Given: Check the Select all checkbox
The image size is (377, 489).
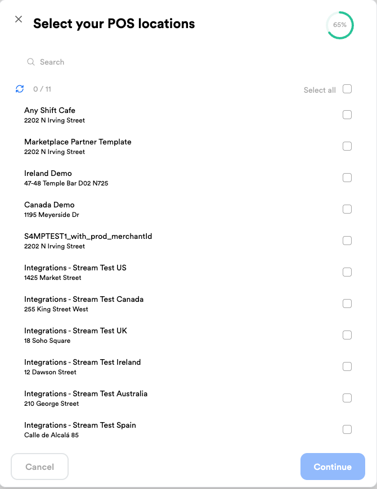Looking at the screenshot, I should (347, 89).
